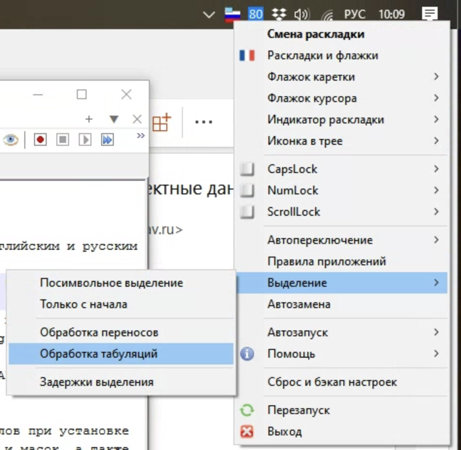The image size is (461, 450).
Task: Toggle Обработка табуляций option
Action: point(121,354)
